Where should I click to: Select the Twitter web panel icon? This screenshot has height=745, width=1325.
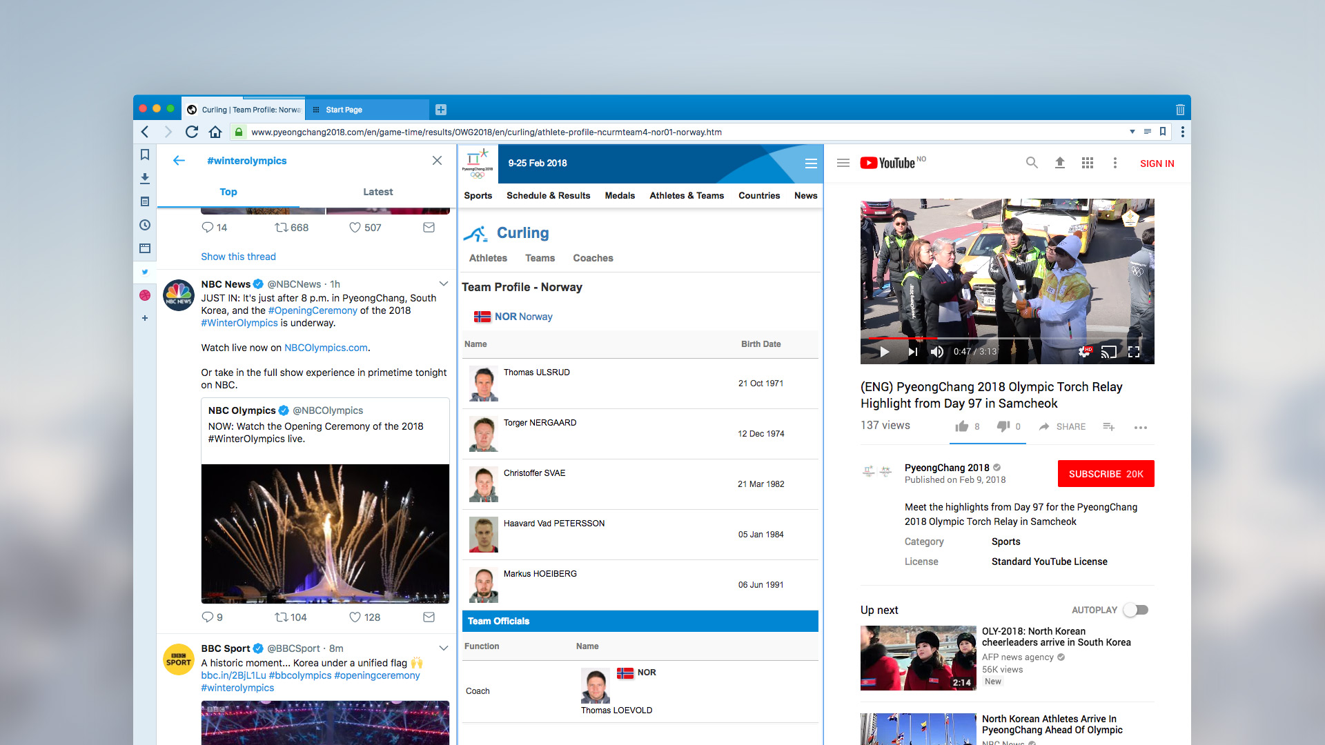tap(145, 272)
